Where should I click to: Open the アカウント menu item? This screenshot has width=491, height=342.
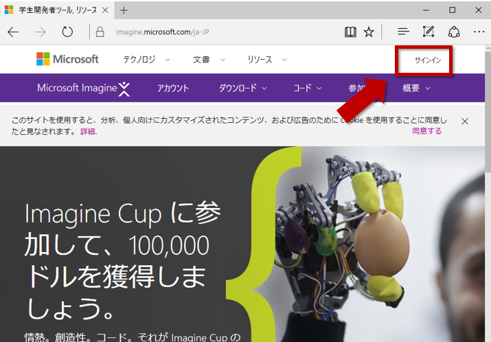click(173, 88)
